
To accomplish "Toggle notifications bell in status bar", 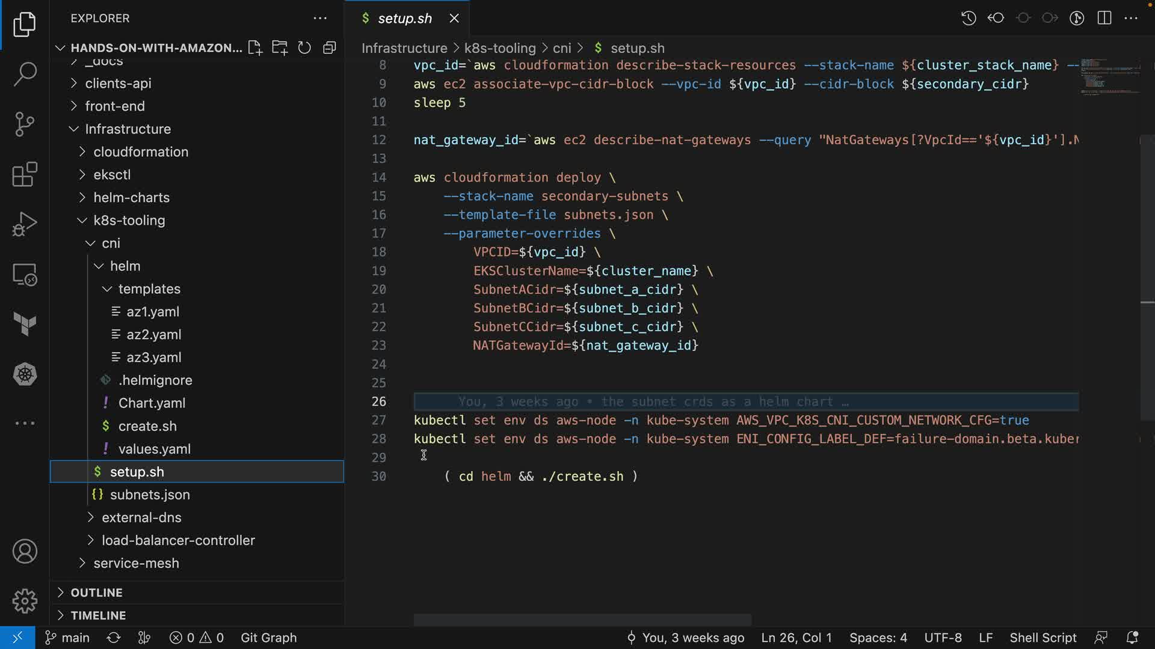I will point(1132,638).
